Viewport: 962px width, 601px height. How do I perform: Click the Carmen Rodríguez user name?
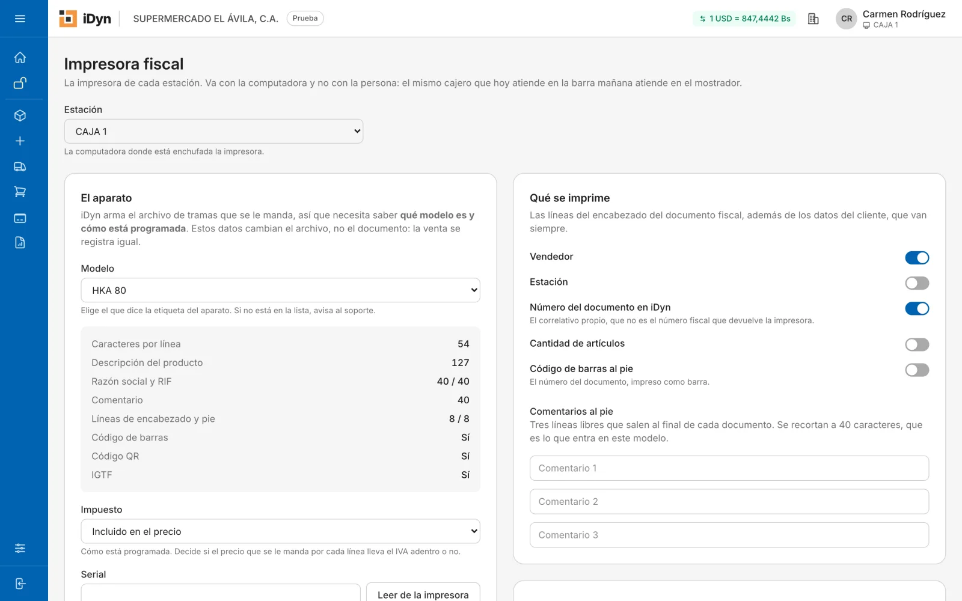click(904, 14)
